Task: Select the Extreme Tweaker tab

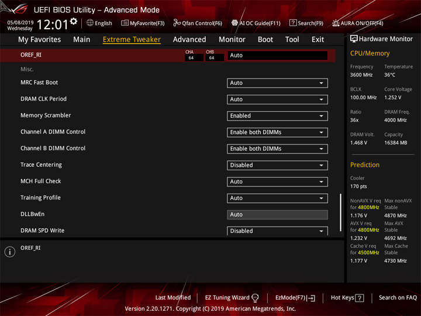Action: pyautogui.click(x=132, y=40)
